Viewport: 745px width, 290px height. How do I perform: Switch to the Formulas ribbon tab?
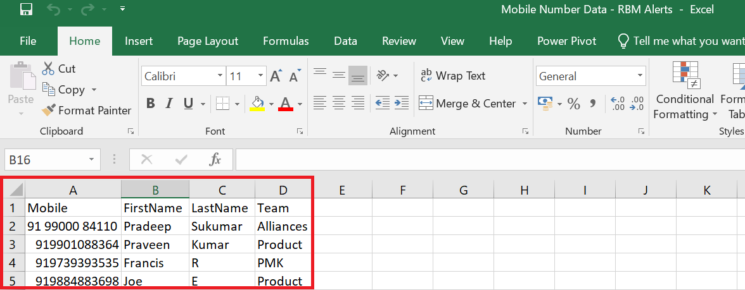pos(286,41)
